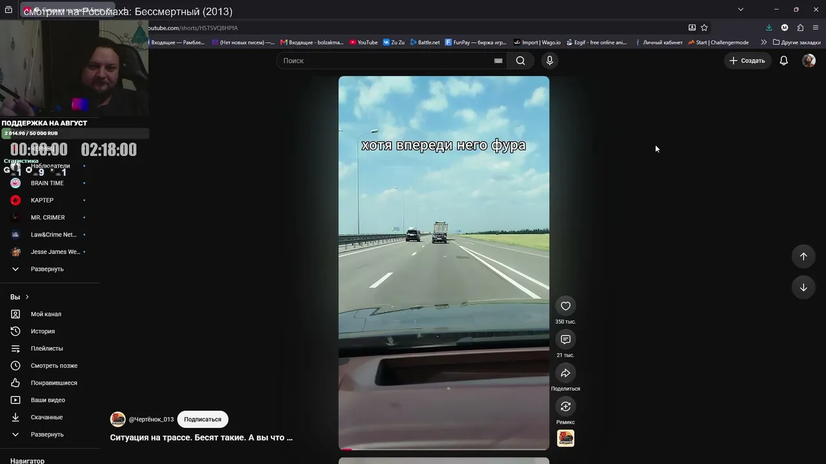Open the (Нет новых писем) mail bookmark
The height and width of the screenshot is (464, 826).
(x=243, y=43)
